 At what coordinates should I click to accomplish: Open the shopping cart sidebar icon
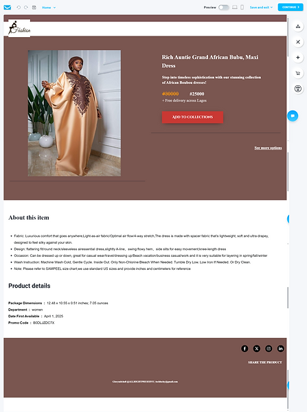[298, 73]
